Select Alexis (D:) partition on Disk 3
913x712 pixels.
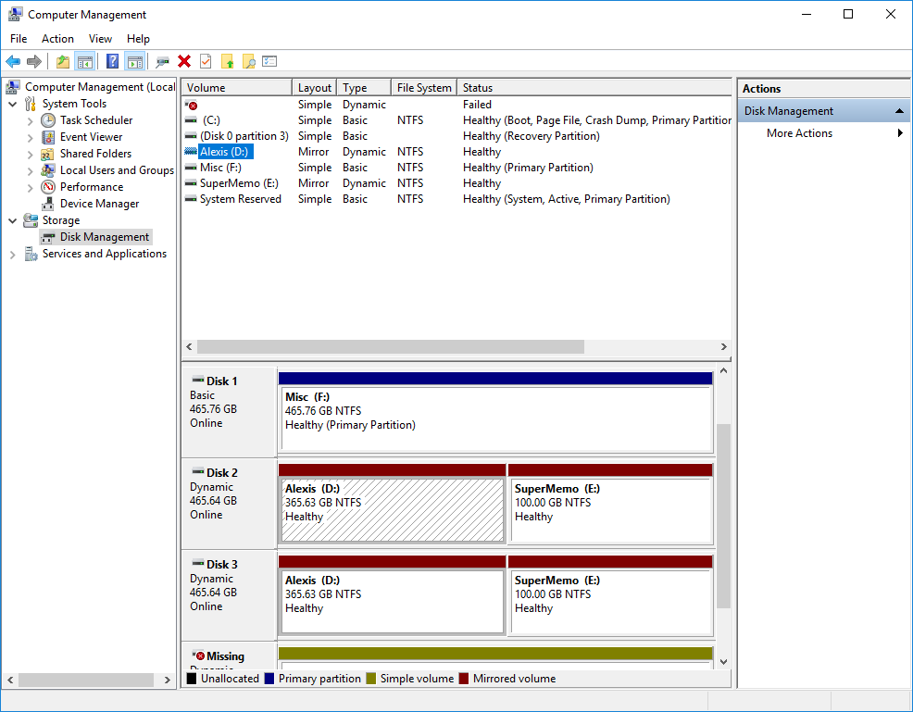pos(392,594)
